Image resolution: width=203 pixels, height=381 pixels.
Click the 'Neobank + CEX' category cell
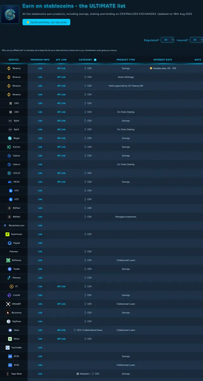click(x=88, y=374)
